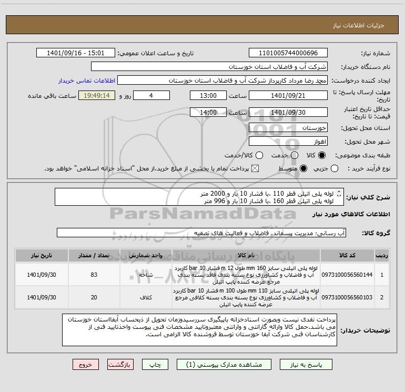Viewport: 405px width, 392px height.
Task: Click the price validity time 14:00
Action: click(x=208, y=112)
